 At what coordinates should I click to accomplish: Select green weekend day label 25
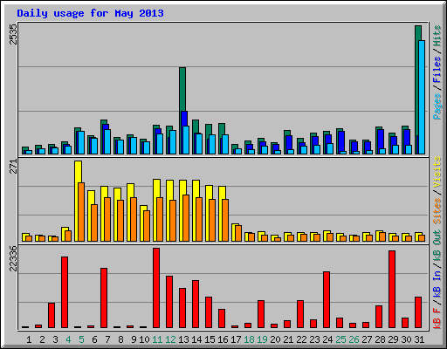(340, 339)
